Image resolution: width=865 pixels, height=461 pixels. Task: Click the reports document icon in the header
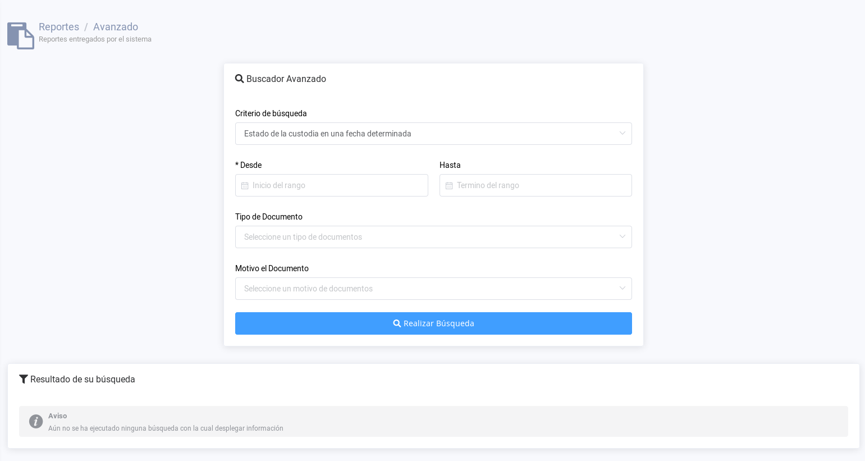coord(21,35)
